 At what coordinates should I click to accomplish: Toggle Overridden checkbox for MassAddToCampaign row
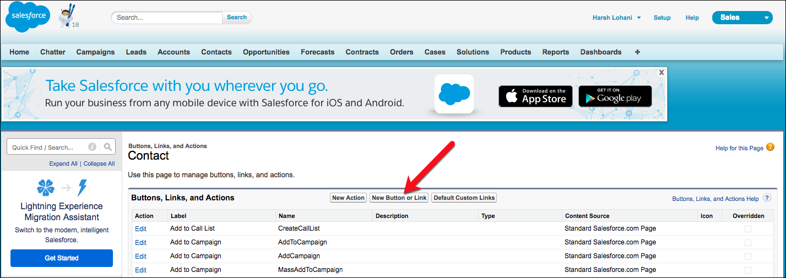pyautogui.click(x=748, y=270)
